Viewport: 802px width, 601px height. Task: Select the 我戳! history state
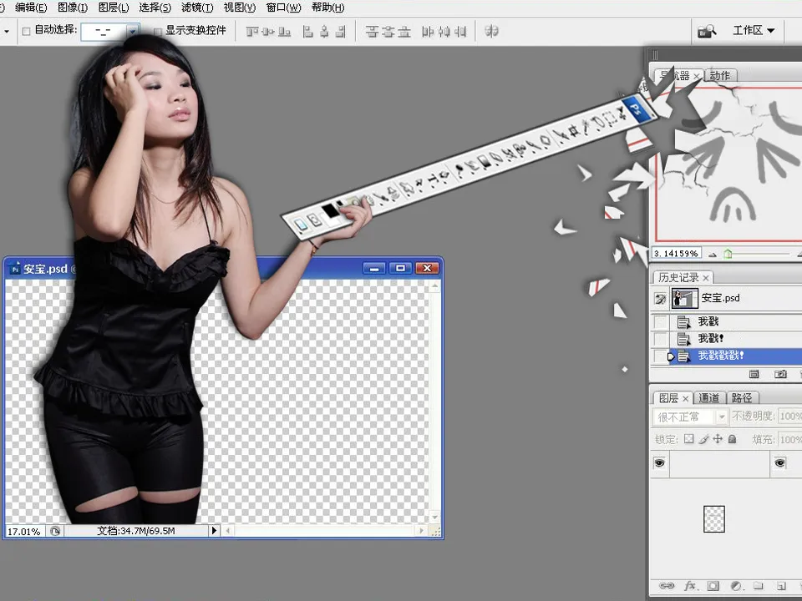709,339
